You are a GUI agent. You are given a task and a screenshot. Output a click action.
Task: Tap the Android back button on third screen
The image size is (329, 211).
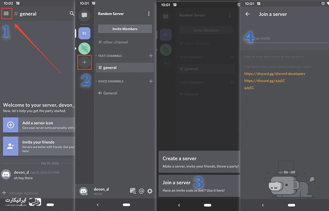[x=179, y=205]
